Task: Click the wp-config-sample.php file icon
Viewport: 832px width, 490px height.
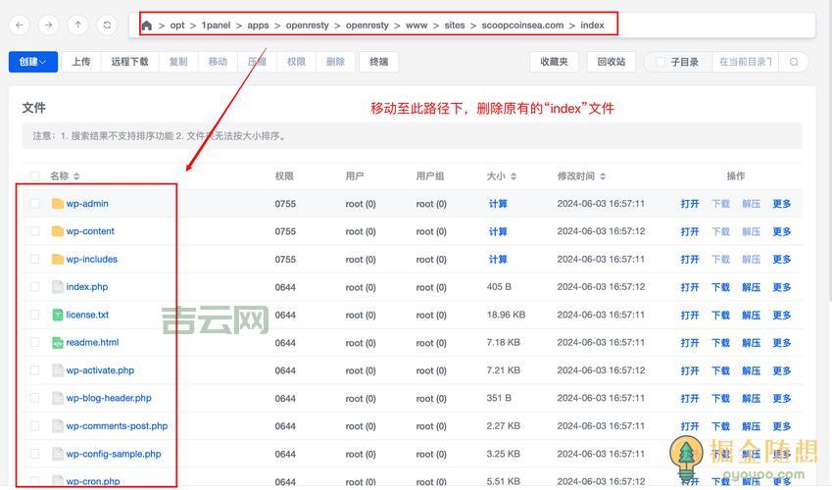Action: 57,454
